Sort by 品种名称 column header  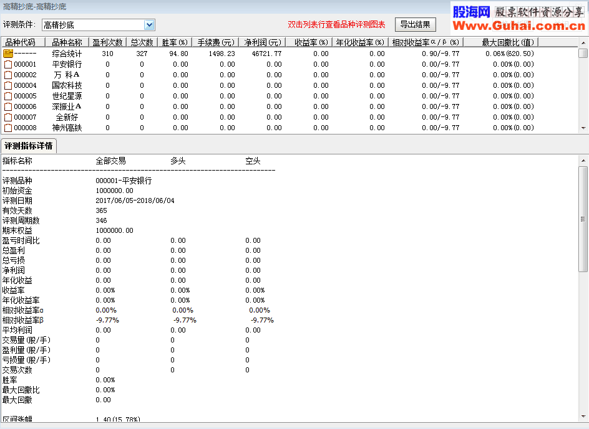pos(67,42)
